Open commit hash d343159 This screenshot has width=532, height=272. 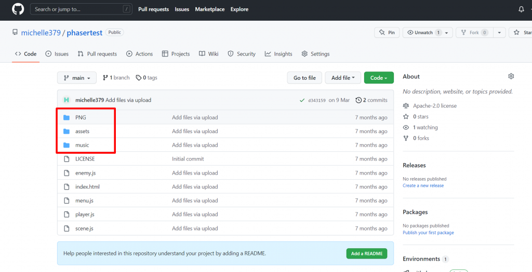(317, 101)
